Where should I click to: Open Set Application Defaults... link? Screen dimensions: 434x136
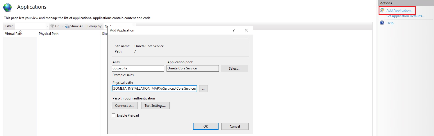tap(405, 16)
